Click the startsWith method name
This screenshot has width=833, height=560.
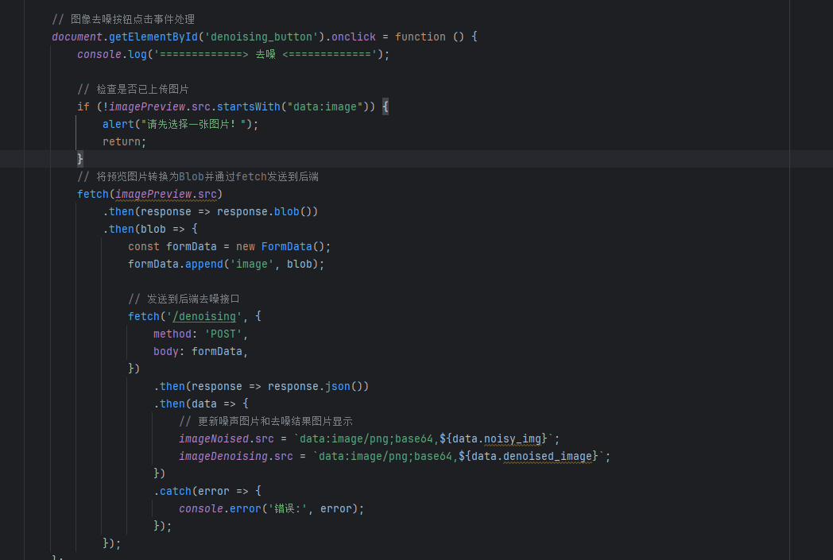[248, 106]
